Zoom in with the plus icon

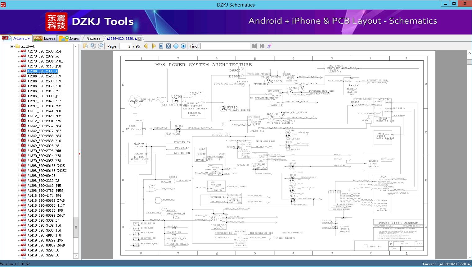point(183,46)
